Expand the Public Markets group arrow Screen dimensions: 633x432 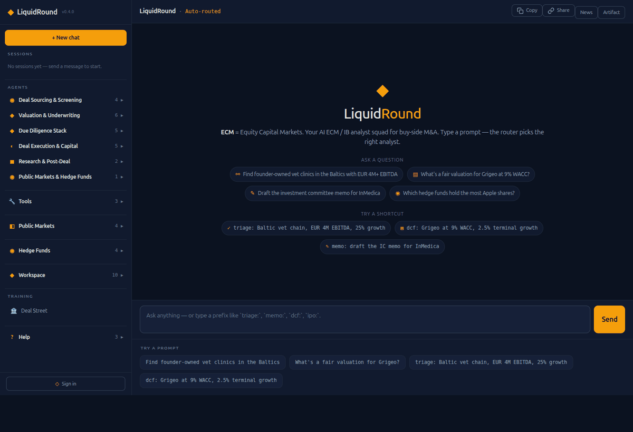coord(122,226)
